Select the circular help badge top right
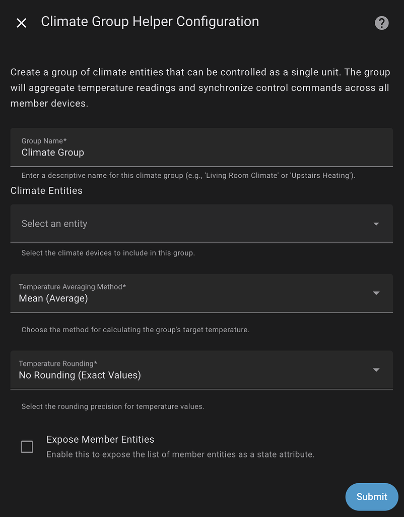Image resolution: width=404 pixels, height=517 pixels. point(381,23)
